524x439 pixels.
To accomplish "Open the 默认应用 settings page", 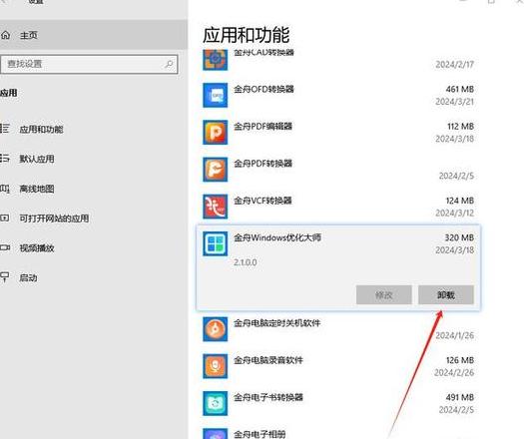I will pos(37,159).
